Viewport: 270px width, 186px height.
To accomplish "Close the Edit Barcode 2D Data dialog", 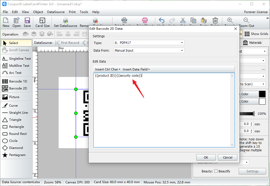I will coord(236,29).
